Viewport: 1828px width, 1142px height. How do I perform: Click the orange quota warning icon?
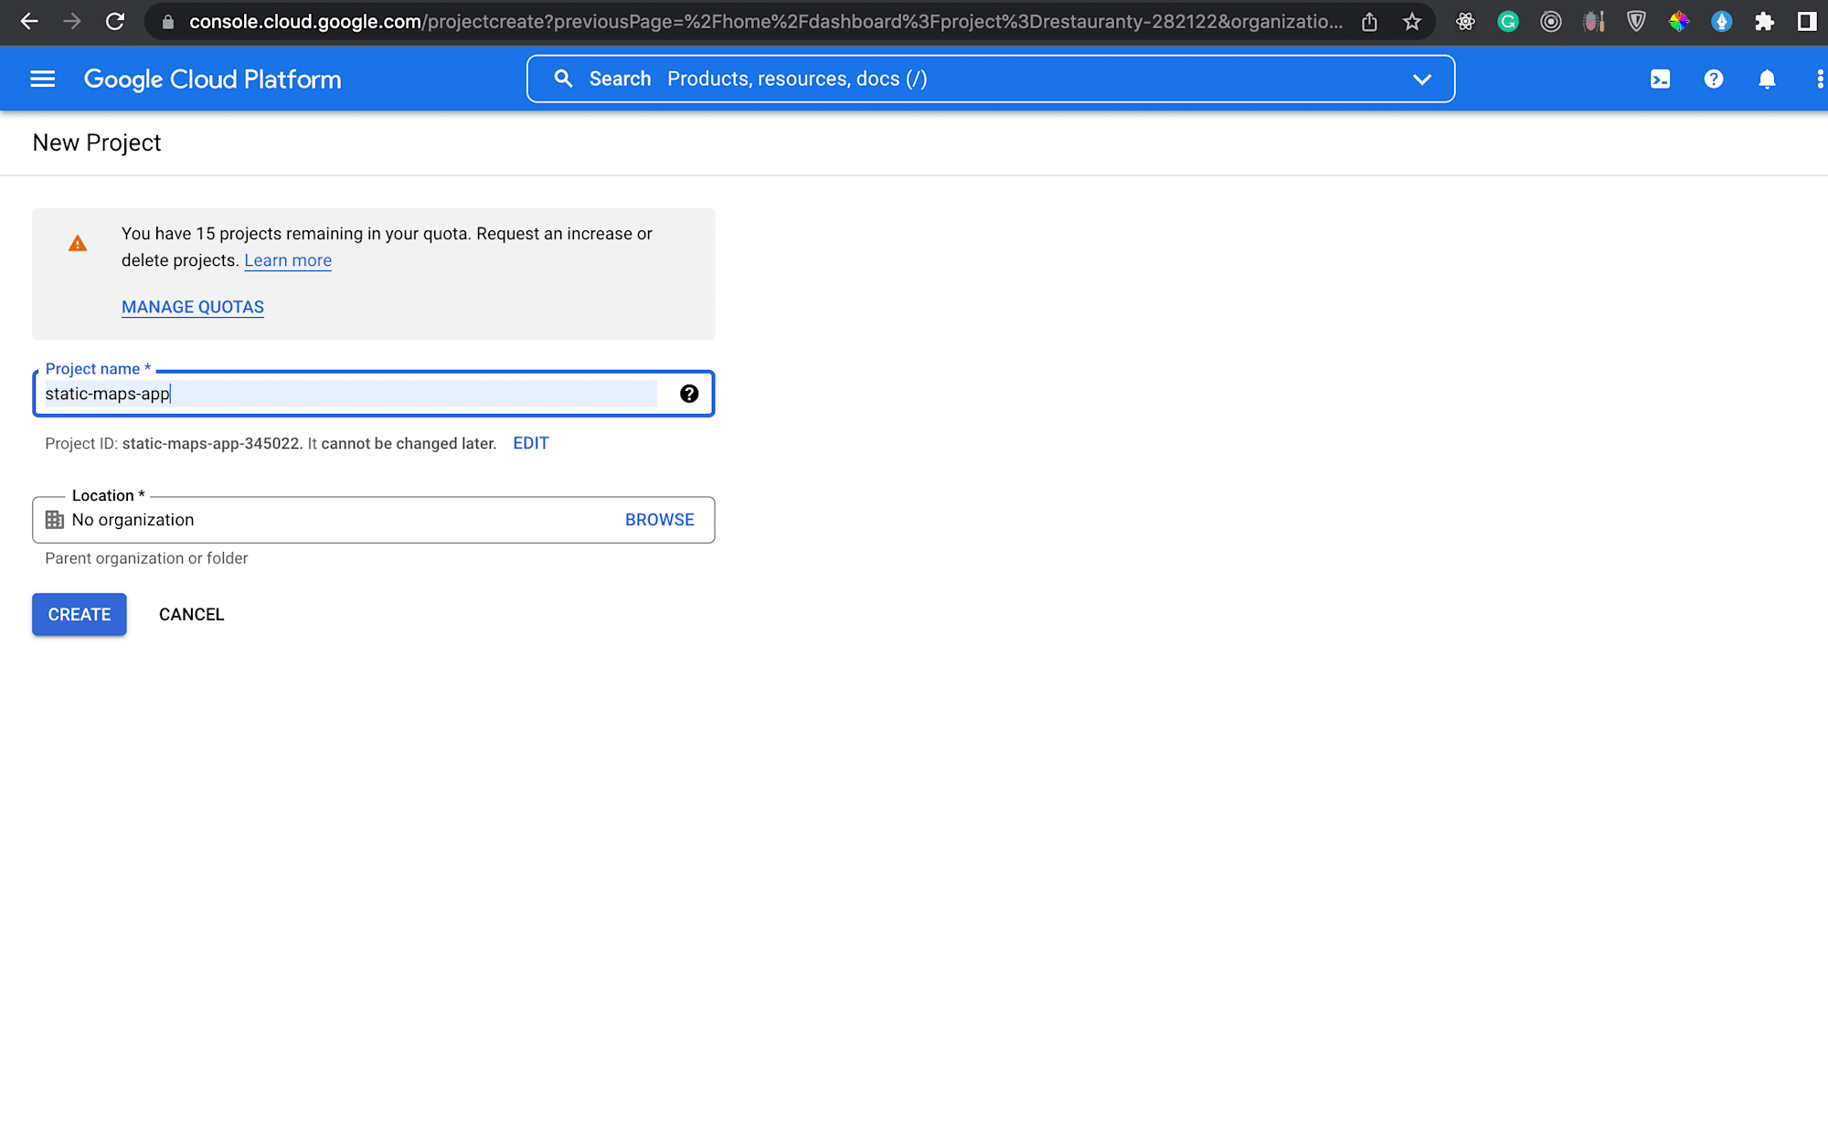click(x=78, y=244)
